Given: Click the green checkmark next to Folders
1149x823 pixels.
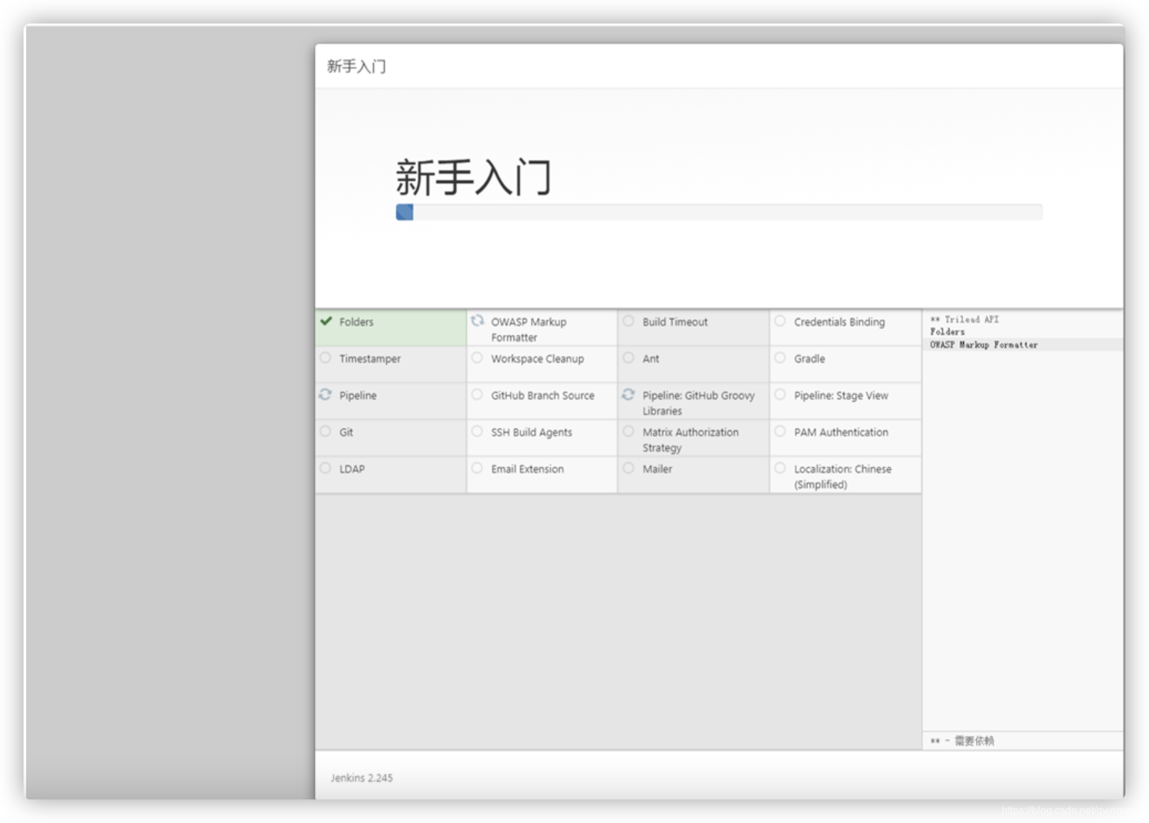Looking at the screenshot, I should tap(326, 321).
